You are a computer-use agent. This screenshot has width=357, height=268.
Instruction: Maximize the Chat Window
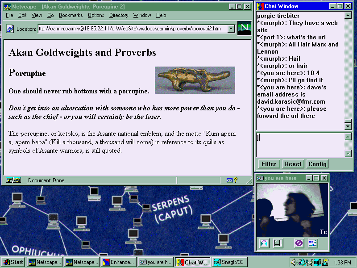coord(340,6)
